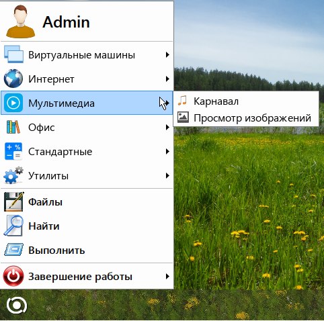Open the start menu button on taskbar
The height and width of the screenshot is (321, 324).
[17, 306]
